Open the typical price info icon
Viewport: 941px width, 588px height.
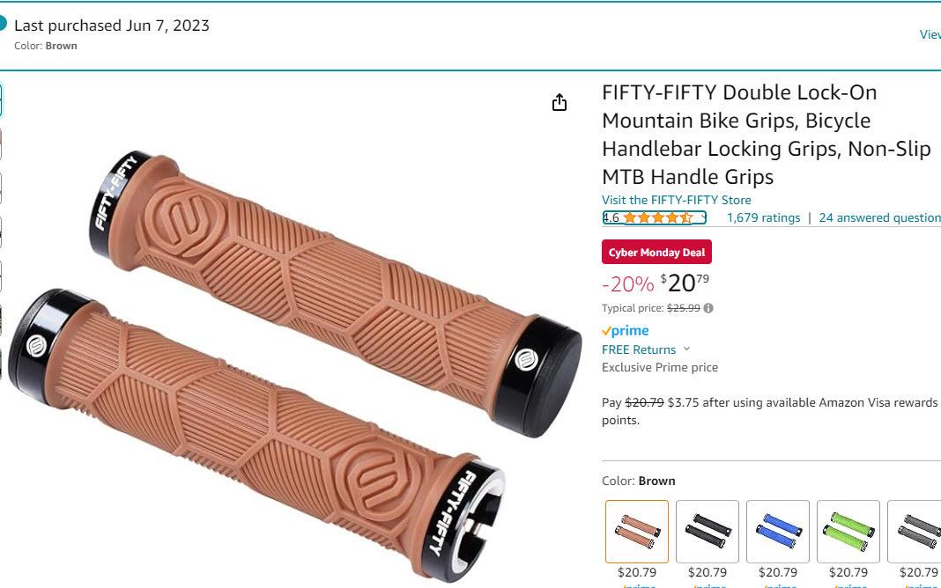coord(708,308)
